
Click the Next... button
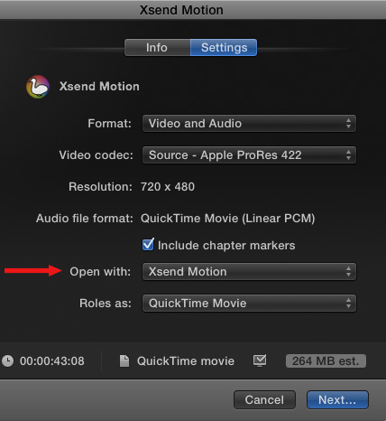(337, 400)
